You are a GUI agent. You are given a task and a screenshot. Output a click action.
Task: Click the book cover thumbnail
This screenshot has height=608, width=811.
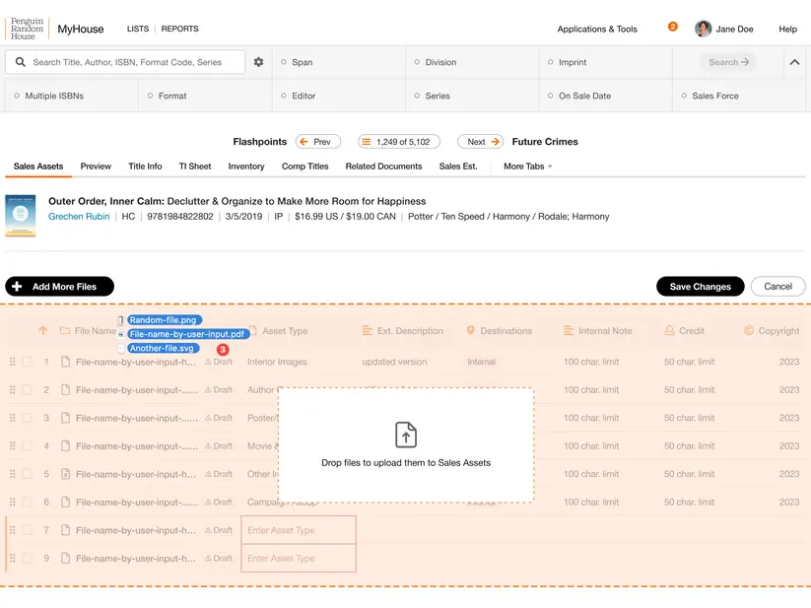click(21, 215)
